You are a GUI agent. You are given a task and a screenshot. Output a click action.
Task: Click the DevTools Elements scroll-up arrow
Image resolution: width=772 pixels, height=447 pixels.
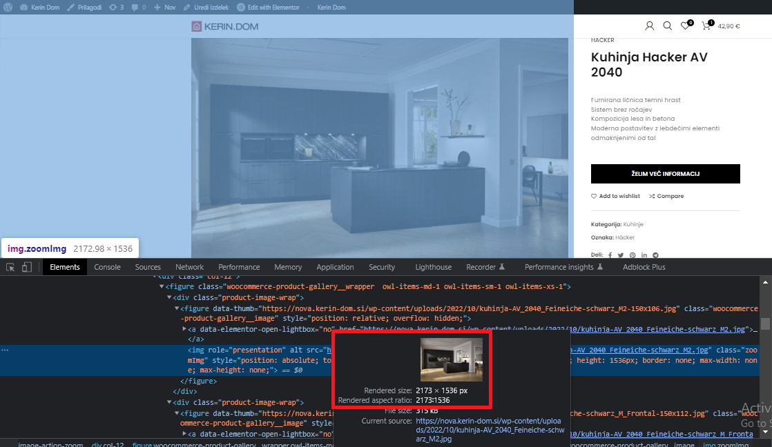[x=765, y=282]
